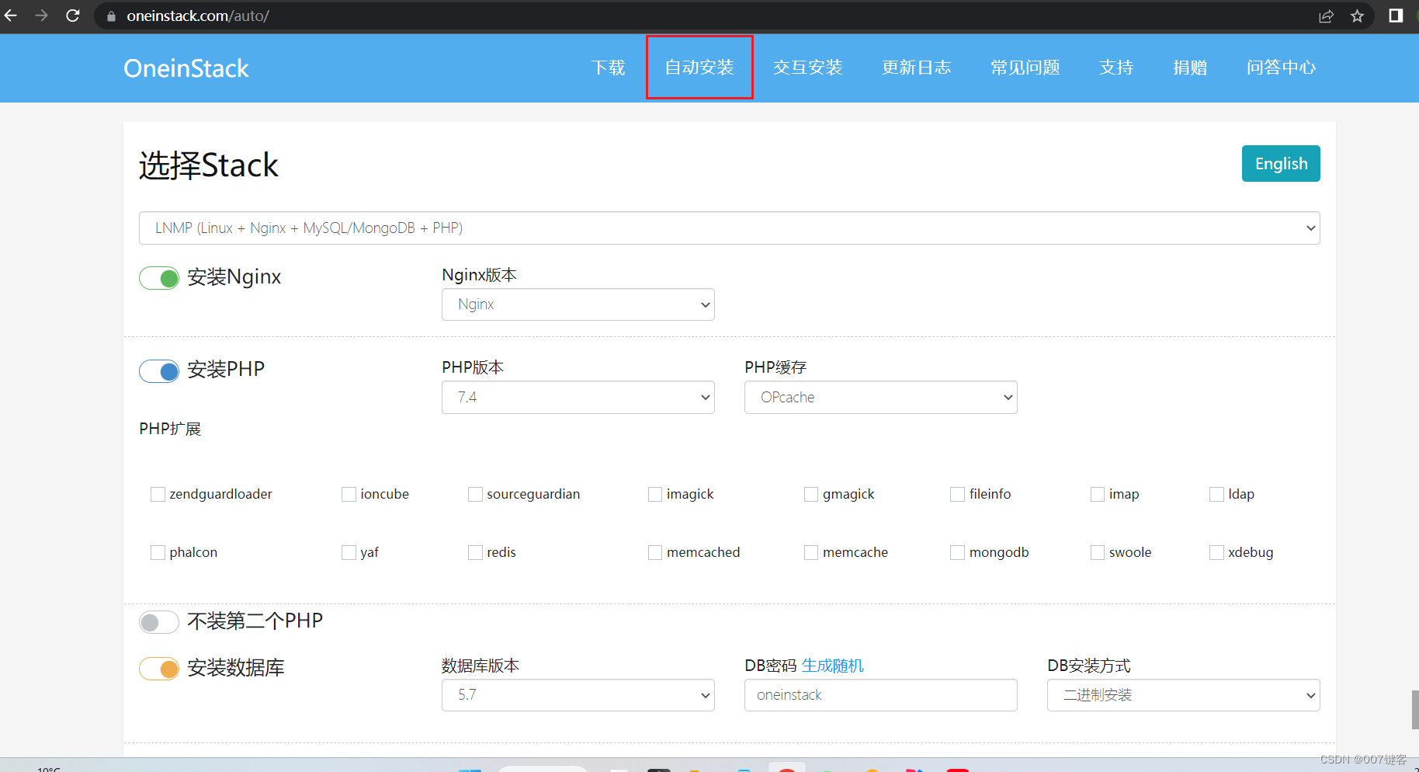Open the DB安装方式 dropdown
This screenshot has width=1419, height=772.
[1181, 695]
